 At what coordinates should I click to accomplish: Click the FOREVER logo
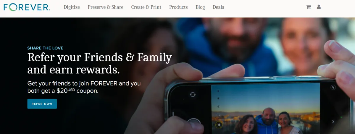click(x=27, y=7)
